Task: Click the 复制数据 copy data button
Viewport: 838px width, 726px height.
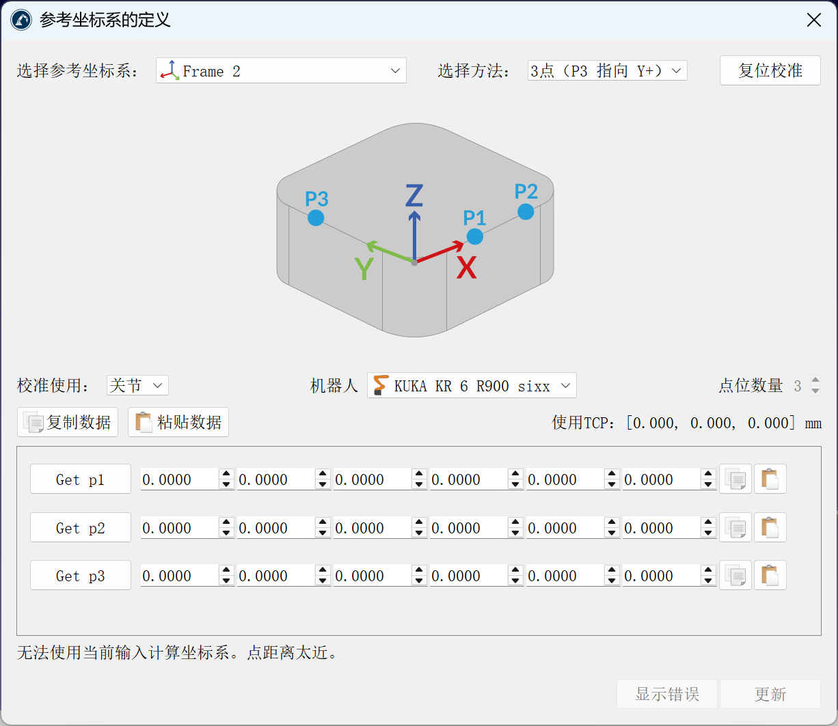Action: [68, 422]
